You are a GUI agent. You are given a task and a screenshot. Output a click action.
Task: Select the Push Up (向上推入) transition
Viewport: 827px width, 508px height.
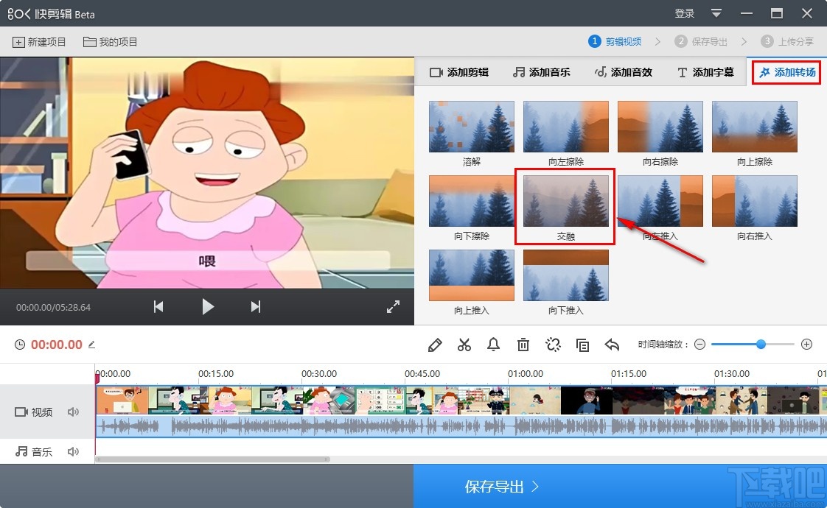[x=472, y=275]
